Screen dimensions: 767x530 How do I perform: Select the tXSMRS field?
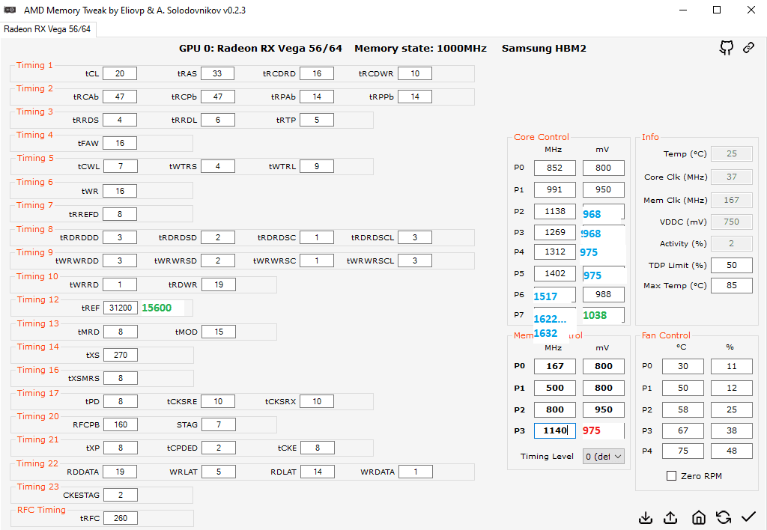pos(121,378)
